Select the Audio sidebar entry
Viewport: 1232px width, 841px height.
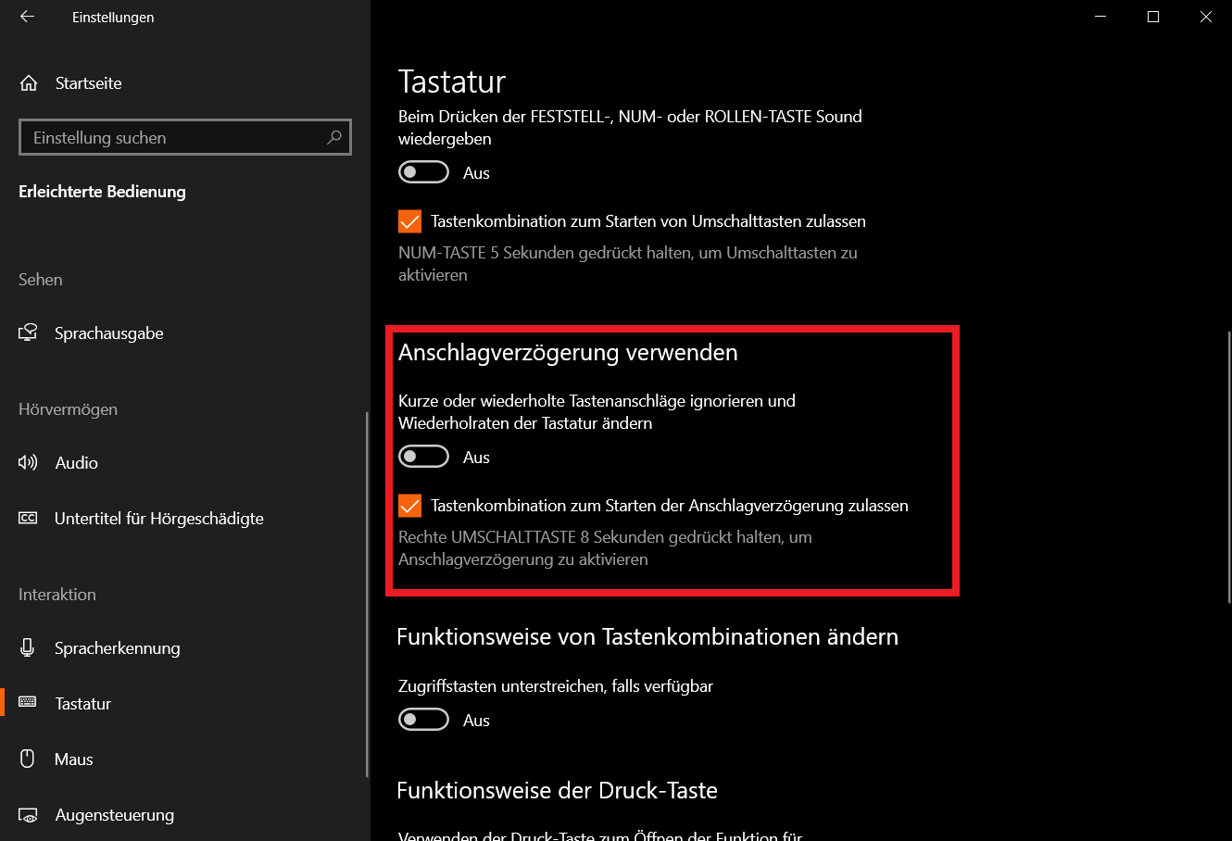click(x=183, y=462)
